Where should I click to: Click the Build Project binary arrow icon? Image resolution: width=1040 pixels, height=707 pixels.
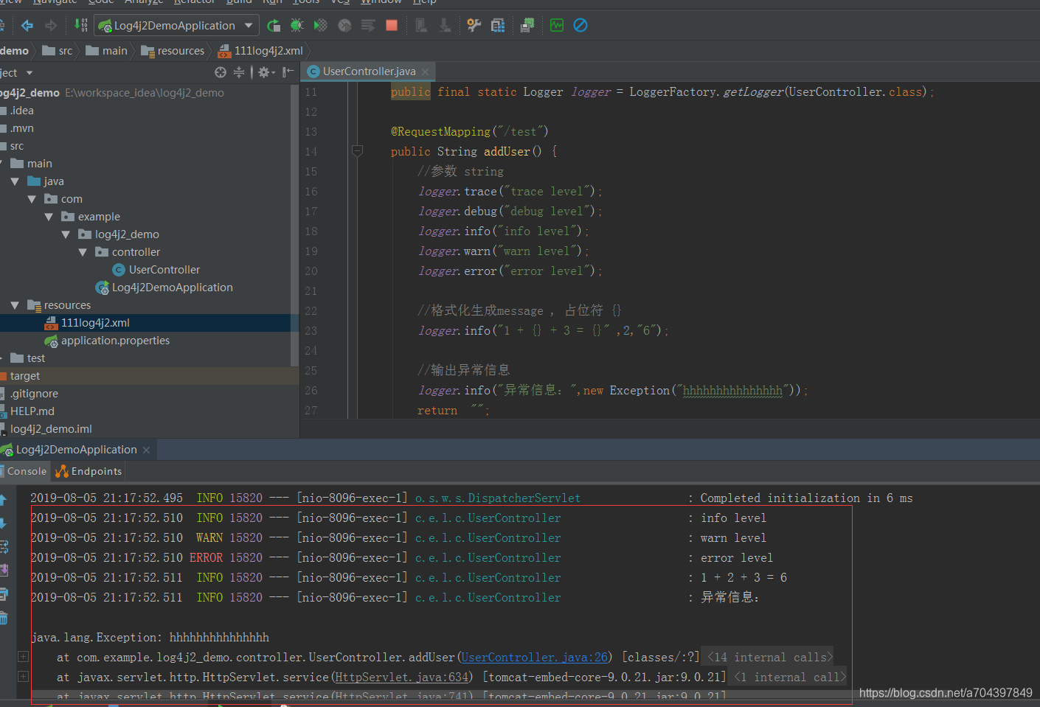(80, 26)
